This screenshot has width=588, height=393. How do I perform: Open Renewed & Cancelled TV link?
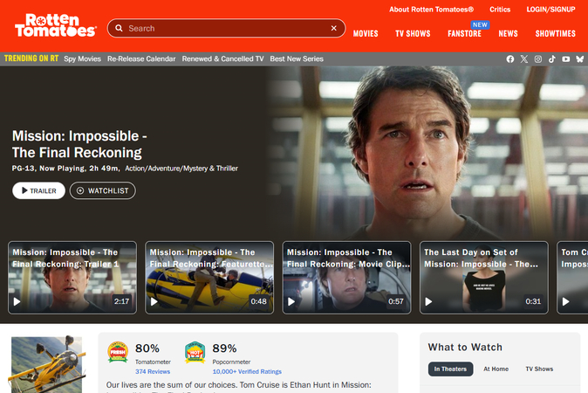point(222,59)
